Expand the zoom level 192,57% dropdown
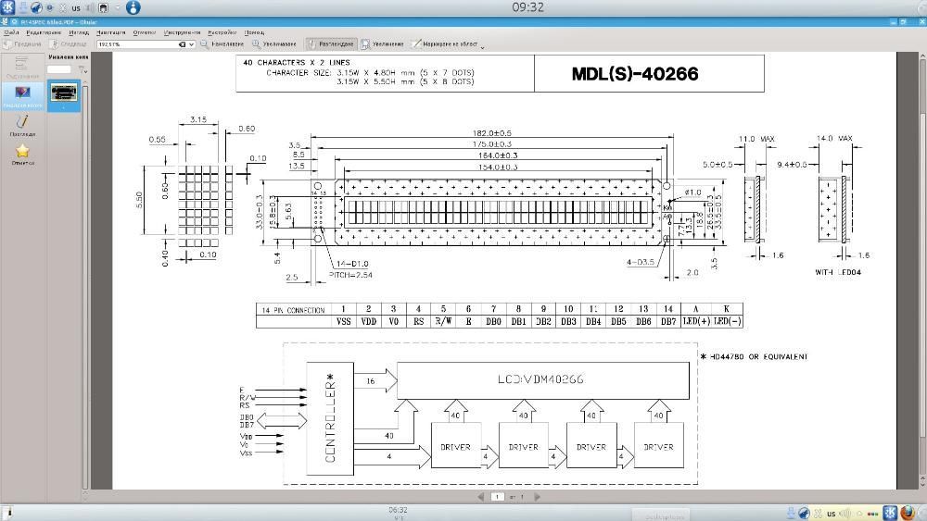The width and height of the screenshot is (927, 521). (192, 44)
